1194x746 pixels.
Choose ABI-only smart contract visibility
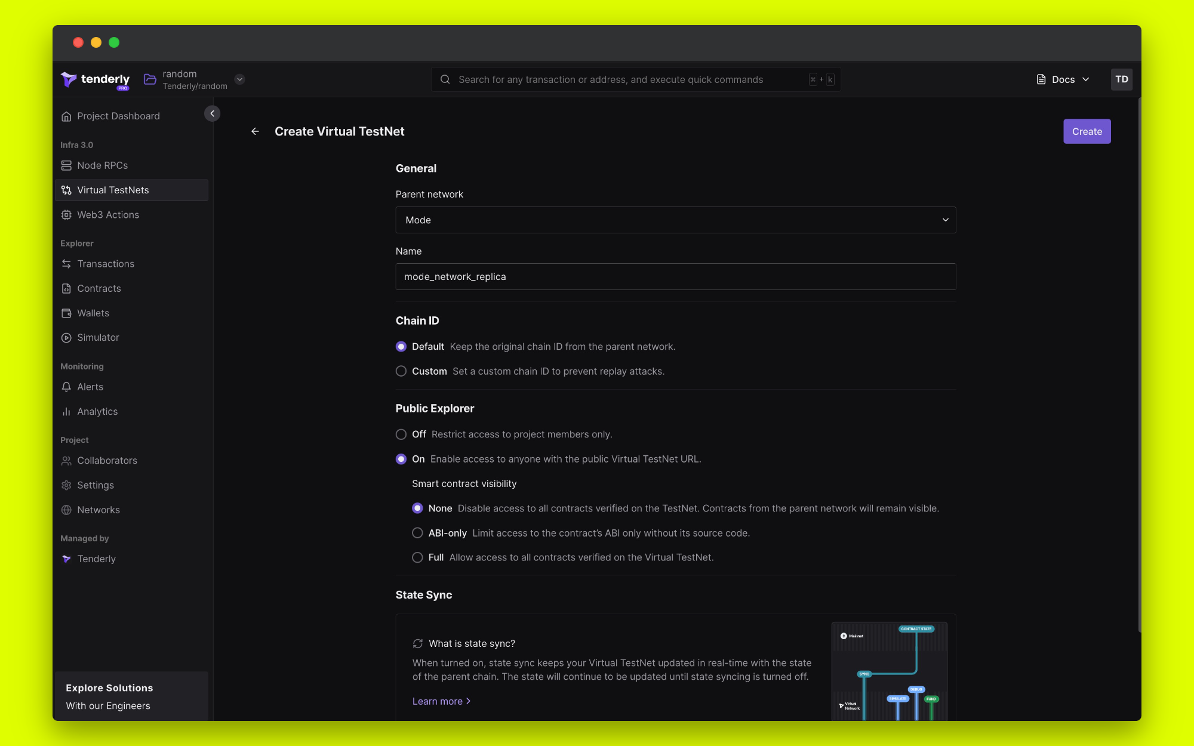[417, 533]
